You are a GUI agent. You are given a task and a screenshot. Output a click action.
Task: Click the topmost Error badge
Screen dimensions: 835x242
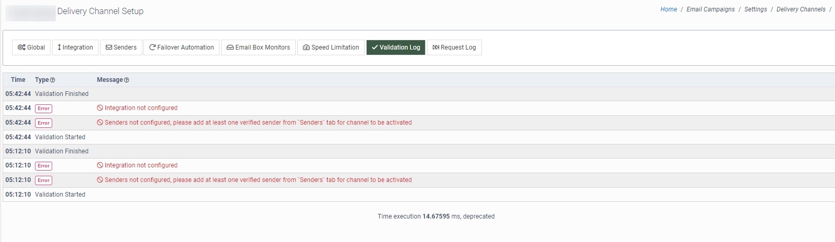(44, 108)
